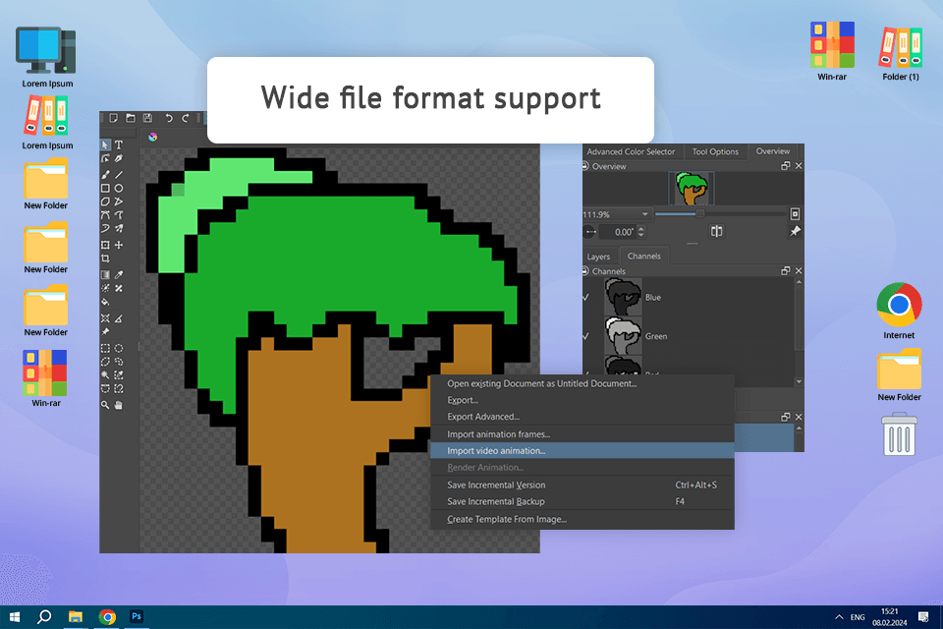Toggle the lock icon on Overview docker

(585, 166)
